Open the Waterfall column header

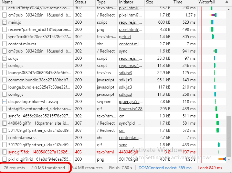207,2
